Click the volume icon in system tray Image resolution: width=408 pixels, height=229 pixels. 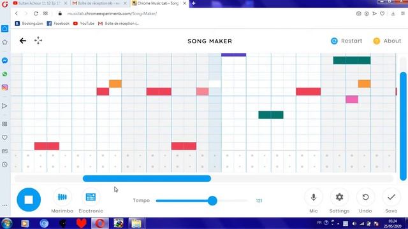pyautogui.click(x=354, y=223)
